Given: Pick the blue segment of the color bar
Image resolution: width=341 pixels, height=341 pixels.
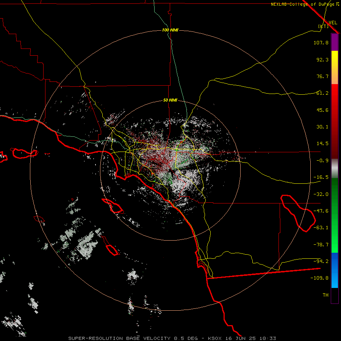Looking at the screenshot, I should pos(335,270).
